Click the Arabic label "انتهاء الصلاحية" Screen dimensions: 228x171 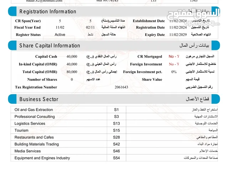(201, 35)
